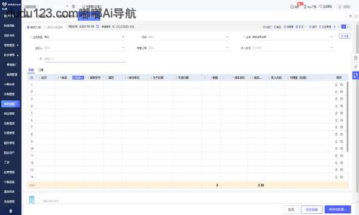Switch to second tab above the table
The width and height of the screenshot is (359, 215).
click(41, 70)
